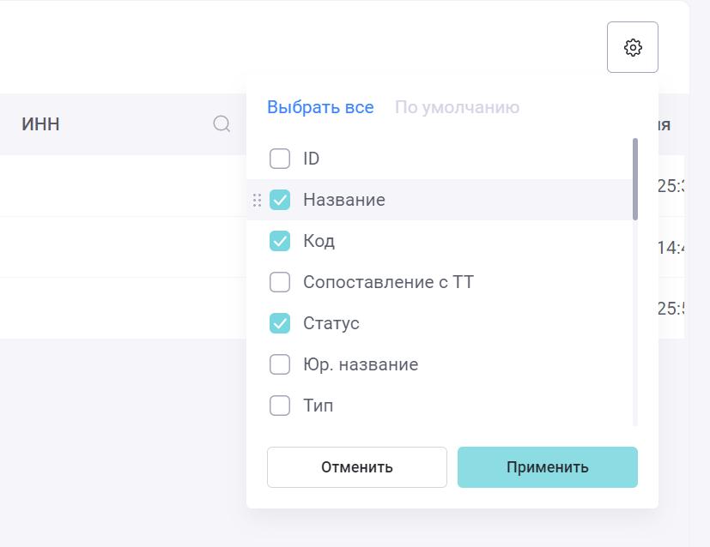Select the Сопоставление с ТТ label

pyautogui.click(x=388, y=282)
